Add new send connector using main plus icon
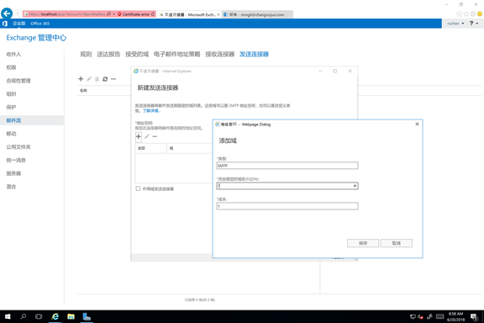The image size is (484, 323). [81, 79]
